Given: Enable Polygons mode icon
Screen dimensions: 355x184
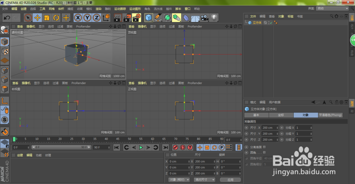Looking at the screenshot, I should pyautogui.click(x=5, y=89).
